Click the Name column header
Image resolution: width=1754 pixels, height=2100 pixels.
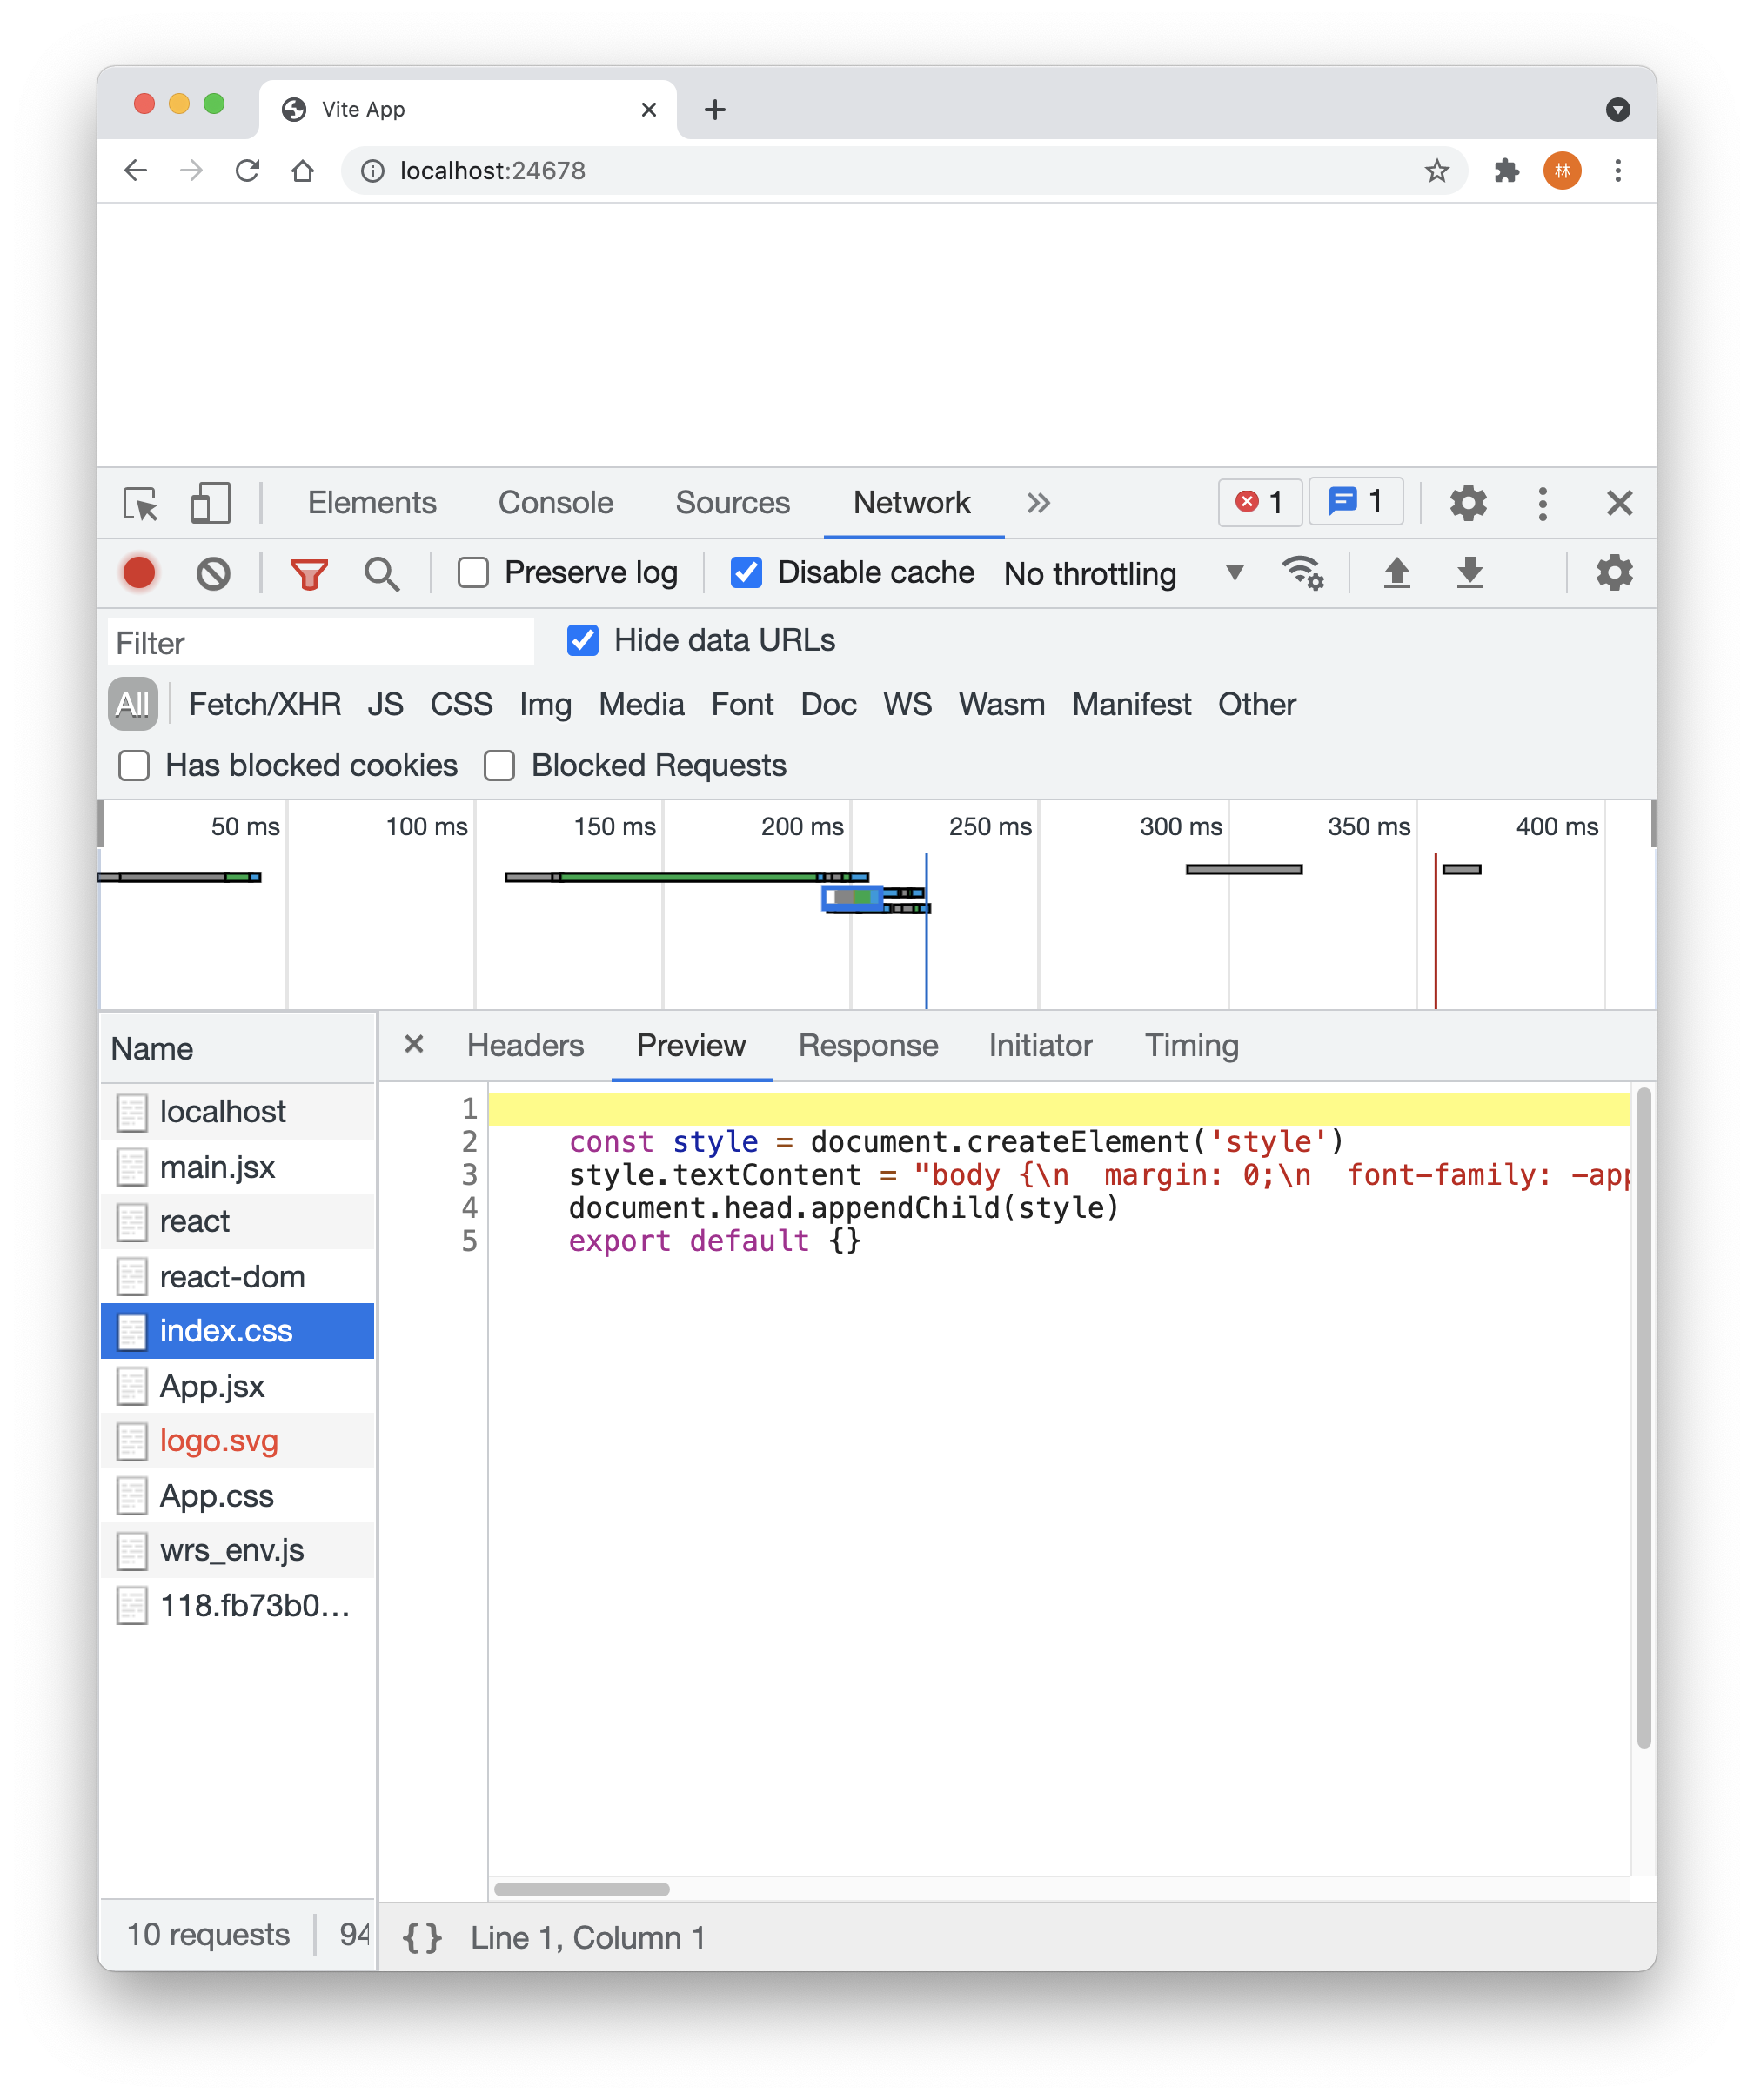point(238,1049)
